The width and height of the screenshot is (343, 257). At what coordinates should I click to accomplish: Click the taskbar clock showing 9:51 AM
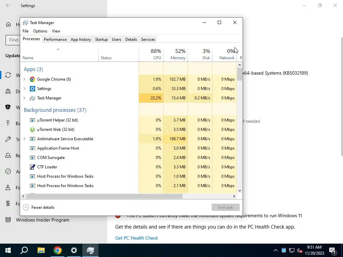click(x=314, y=250)
